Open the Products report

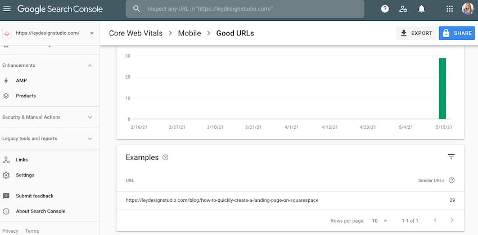click(26, 96)
